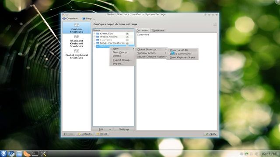Select Custom Shortcuts in sidebar
Image resolution: width=280 pixels, height=157 pixels.
[77, 28]
